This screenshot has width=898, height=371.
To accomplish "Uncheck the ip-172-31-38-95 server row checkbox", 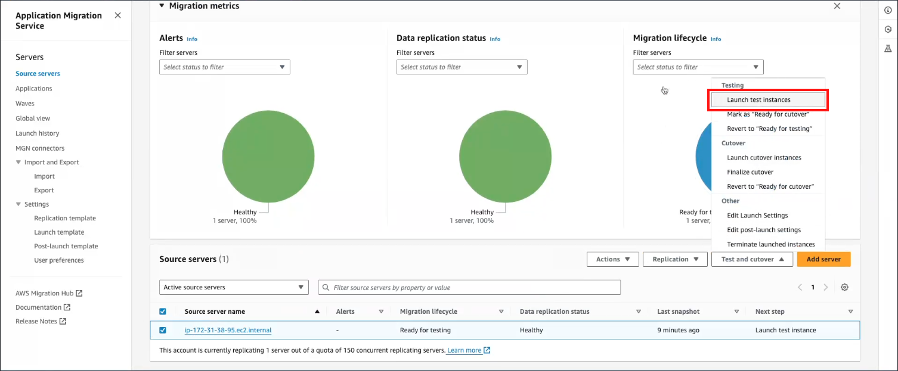I will [163, 330].
